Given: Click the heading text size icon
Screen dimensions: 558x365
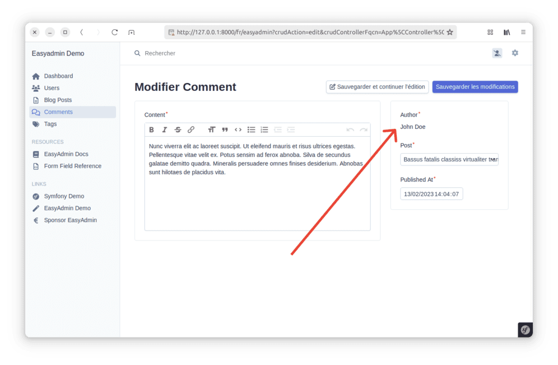Looking at the screenshot, I should 211,130.
